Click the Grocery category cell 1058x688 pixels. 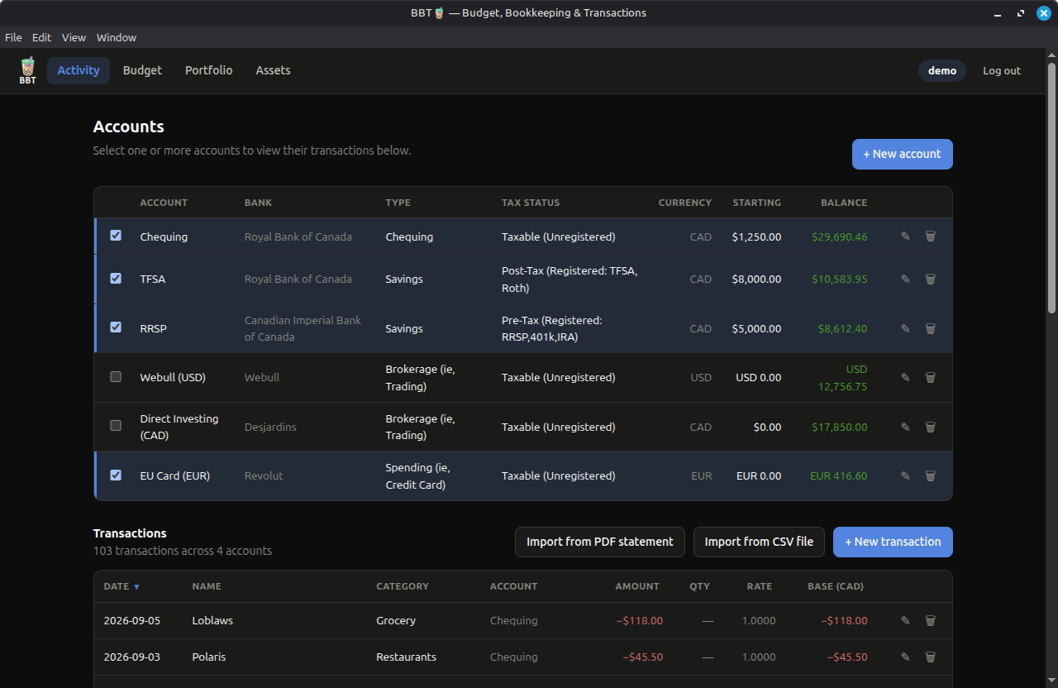(396, 621)
